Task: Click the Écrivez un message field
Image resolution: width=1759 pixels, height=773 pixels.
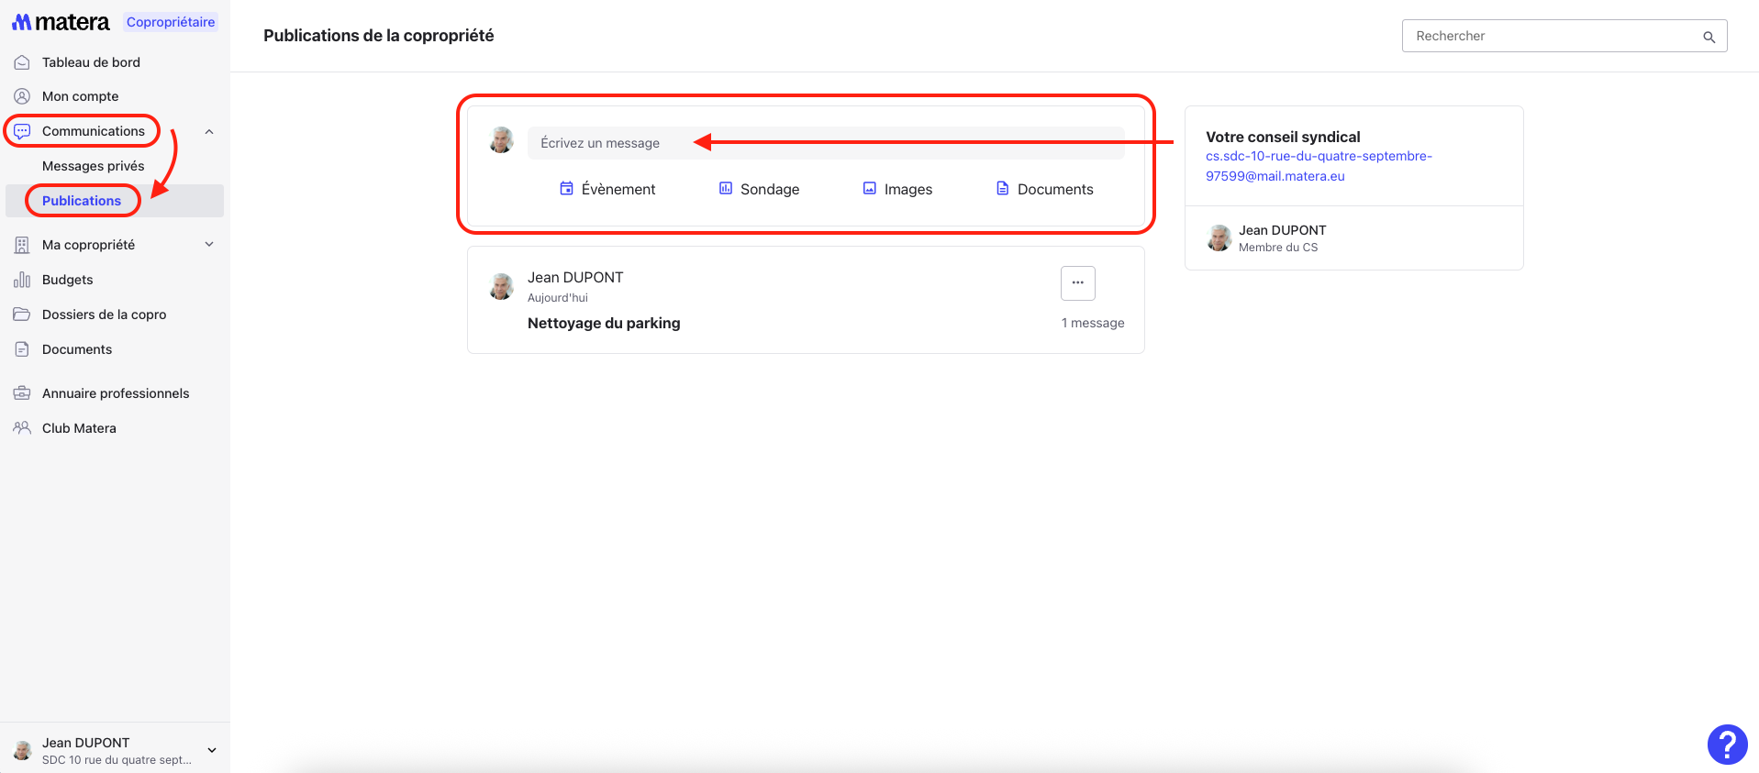Action: tap(826, 143)
